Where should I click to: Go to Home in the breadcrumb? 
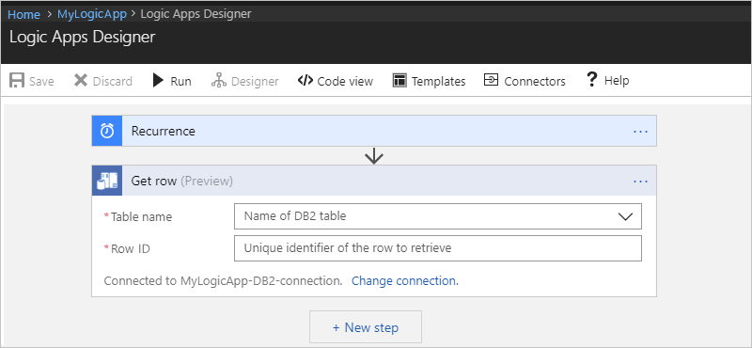(23, 14)
